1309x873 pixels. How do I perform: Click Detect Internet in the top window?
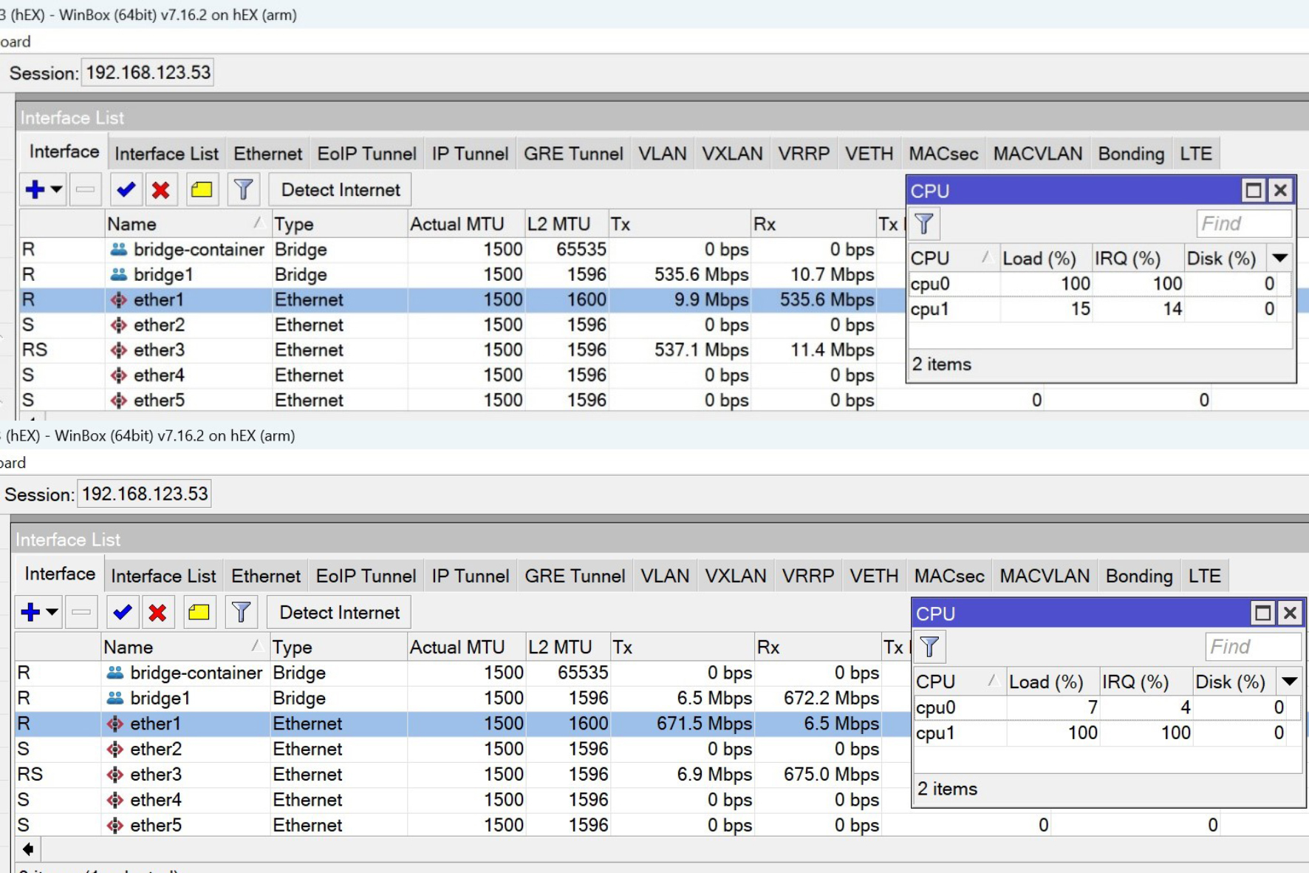pos(341,190)
